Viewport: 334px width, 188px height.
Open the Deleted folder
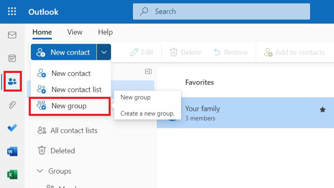click(x=62, y=151)
